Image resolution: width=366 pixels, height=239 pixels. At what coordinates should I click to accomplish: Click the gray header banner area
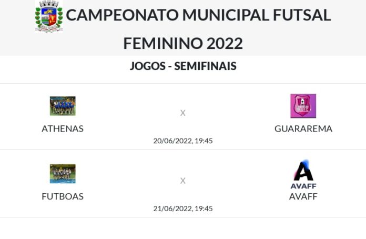[x=183, y=28]
